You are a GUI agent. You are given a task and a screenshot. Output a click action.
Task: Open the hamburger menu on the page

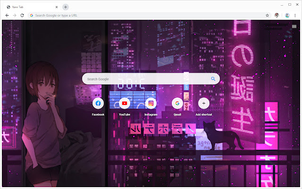point(294,26)
